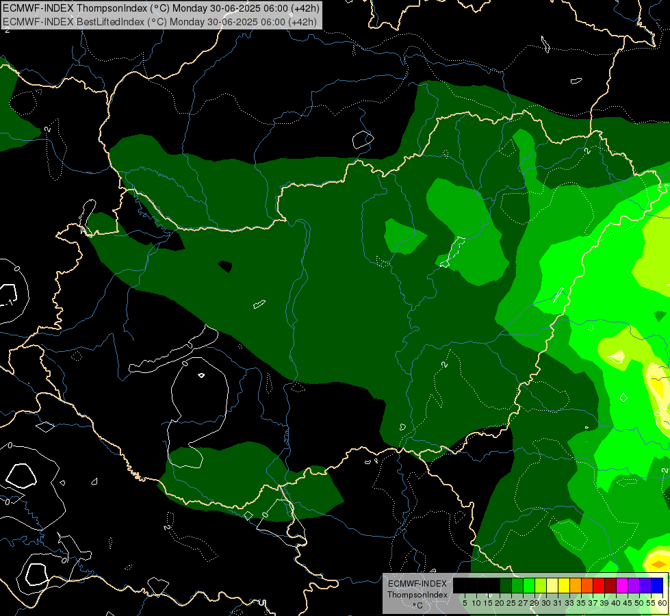Click the ThompsonIndex title line at the top
This screenshot has width=670, height=616.
tap(161, 8)
